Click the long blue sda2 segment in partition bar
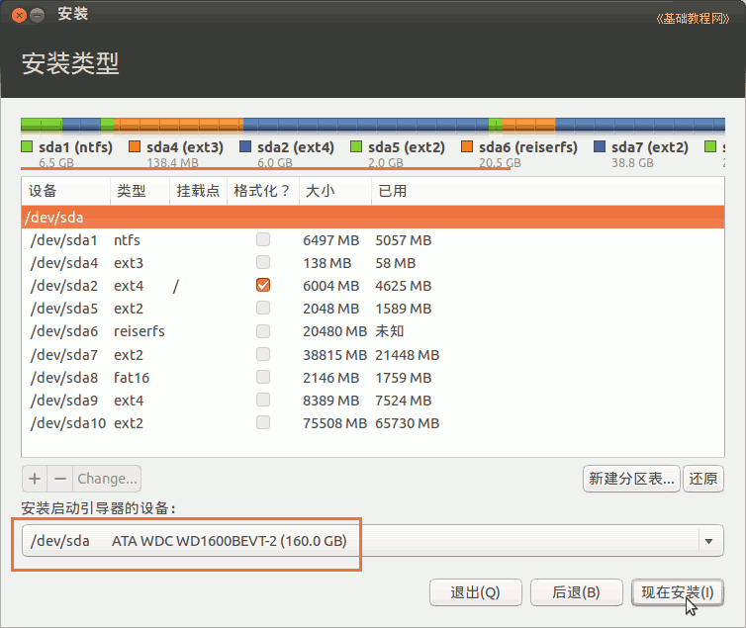The height and width of the screenshot is (628, 746). pyautogui.click(x=366, y=125)
